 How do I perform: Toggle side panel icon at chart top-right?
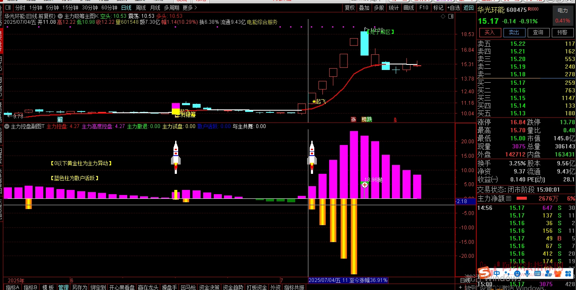click(450, 16)
